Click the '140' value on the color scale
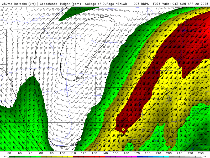 point(105,153)
